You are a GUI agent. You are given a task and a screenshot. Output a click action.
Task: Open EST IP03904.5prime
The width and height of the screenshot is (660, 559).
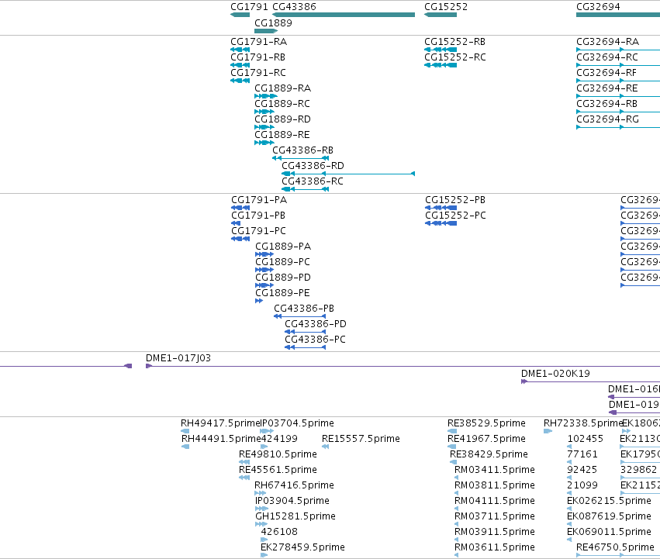(292, 501)
